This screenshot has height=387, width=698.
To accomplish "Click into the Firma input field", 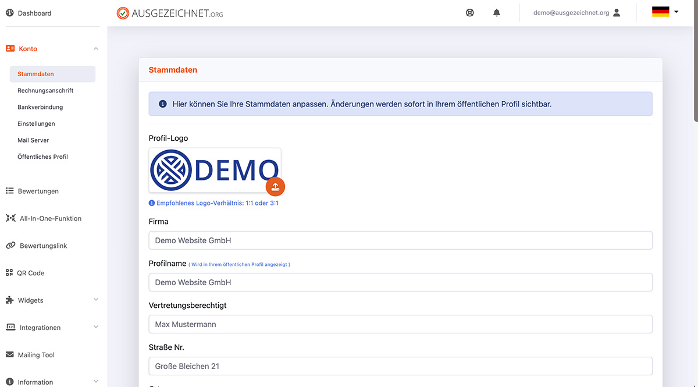I will tap(400, 240).
